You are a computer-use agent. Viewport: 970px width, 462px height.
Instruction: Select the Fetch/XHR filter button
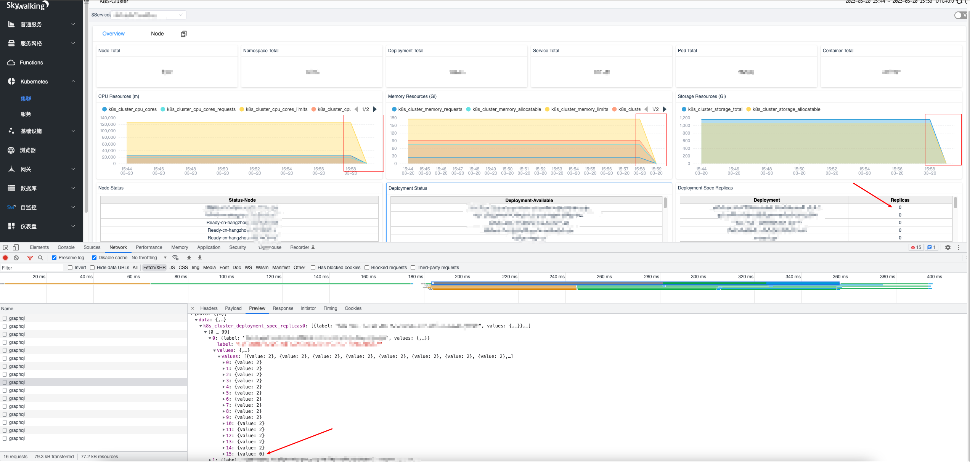pyautogui.click(x=154, y=268)
